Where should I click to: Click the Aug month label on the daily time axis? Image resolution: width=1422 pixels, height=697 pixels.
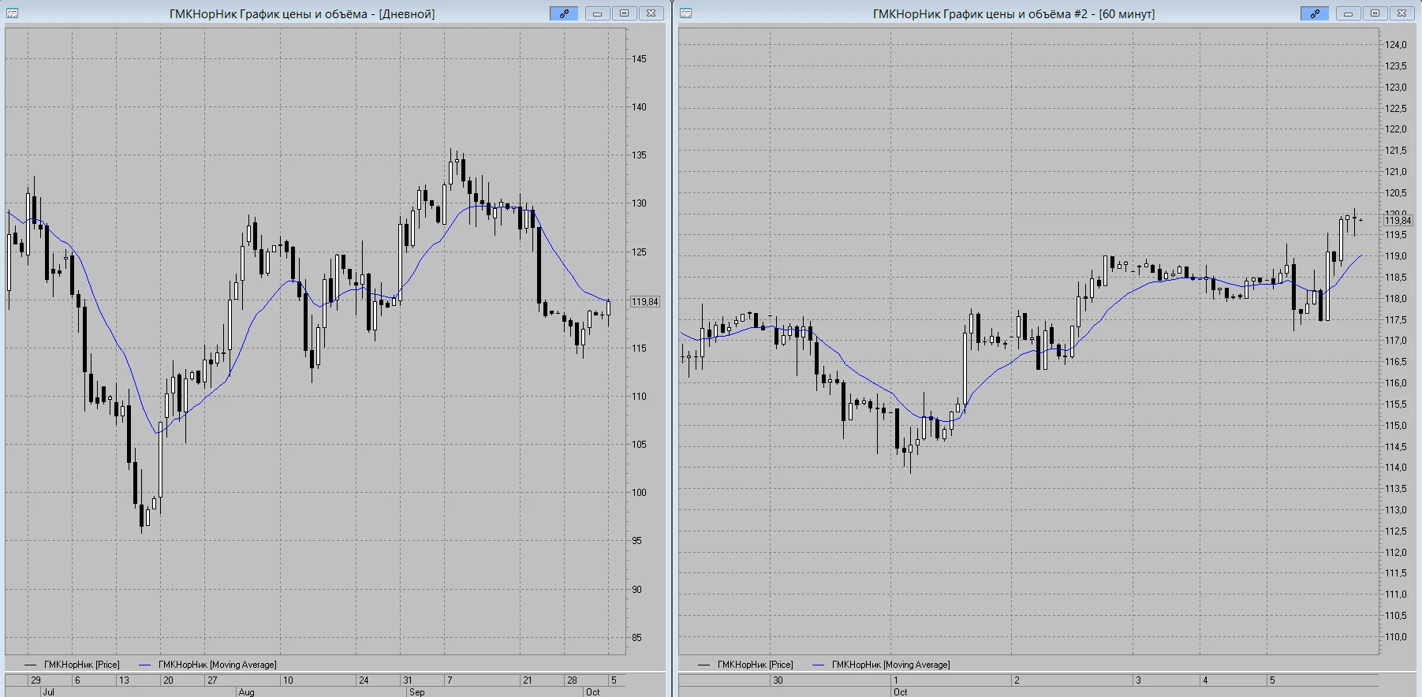pos(246,692)
